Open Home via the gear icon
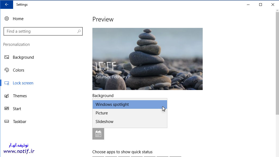 [x=7, y=19]
